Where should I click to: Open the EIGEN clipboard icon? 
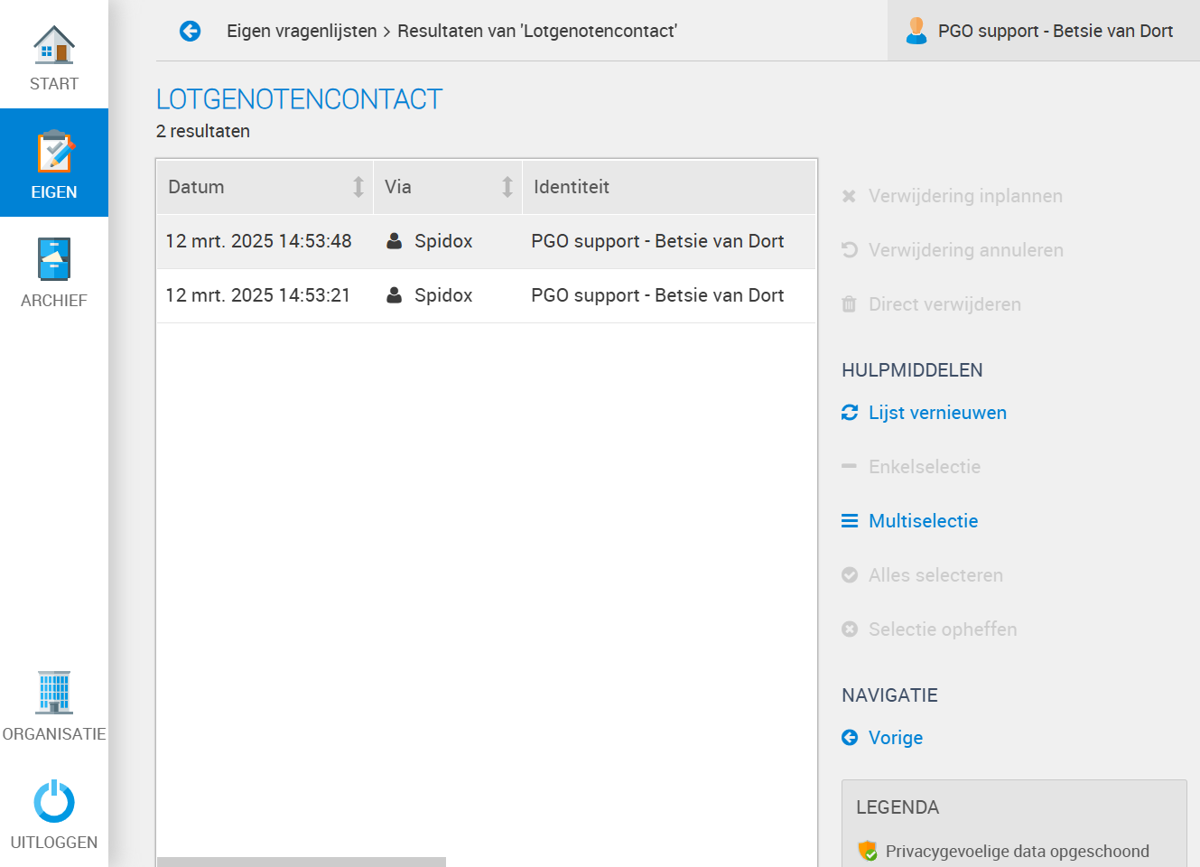click(x=54, y=152)
